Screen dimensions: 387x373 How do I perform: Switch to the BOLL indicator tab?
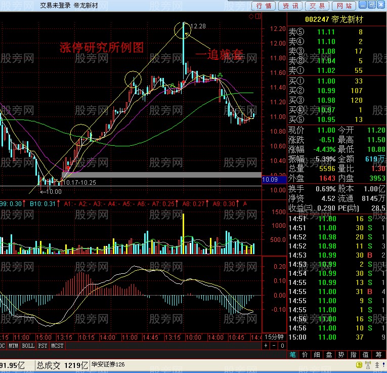[x=28, y=346]
